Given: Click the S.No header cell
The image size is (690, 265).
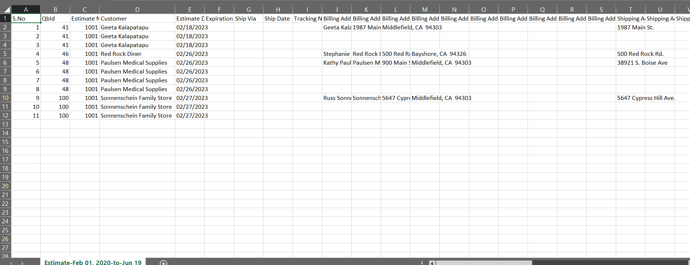Looking at the screenshot, I should click(26, 18).
